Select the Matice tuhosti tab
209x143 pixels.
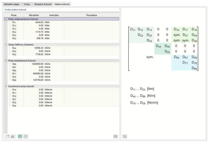[62, 4]
